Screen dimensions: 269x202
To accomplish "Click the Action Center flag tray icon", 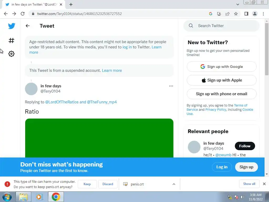I will coord(236,197).
